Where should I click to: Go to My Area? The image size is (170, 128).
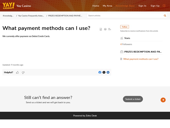(x=107, y=6)
